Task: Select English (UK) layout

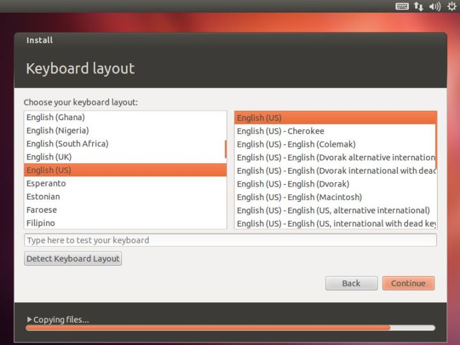Action: coord(125,157)
